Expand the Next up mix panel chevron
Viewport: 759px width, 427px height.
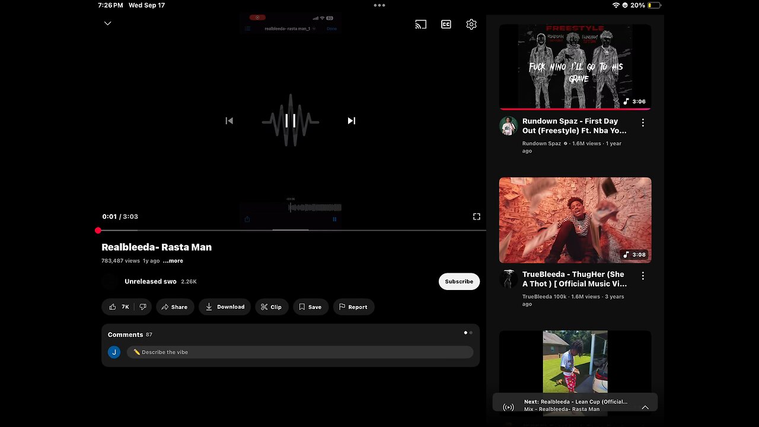pyautogui.click(x=645, y=407)
